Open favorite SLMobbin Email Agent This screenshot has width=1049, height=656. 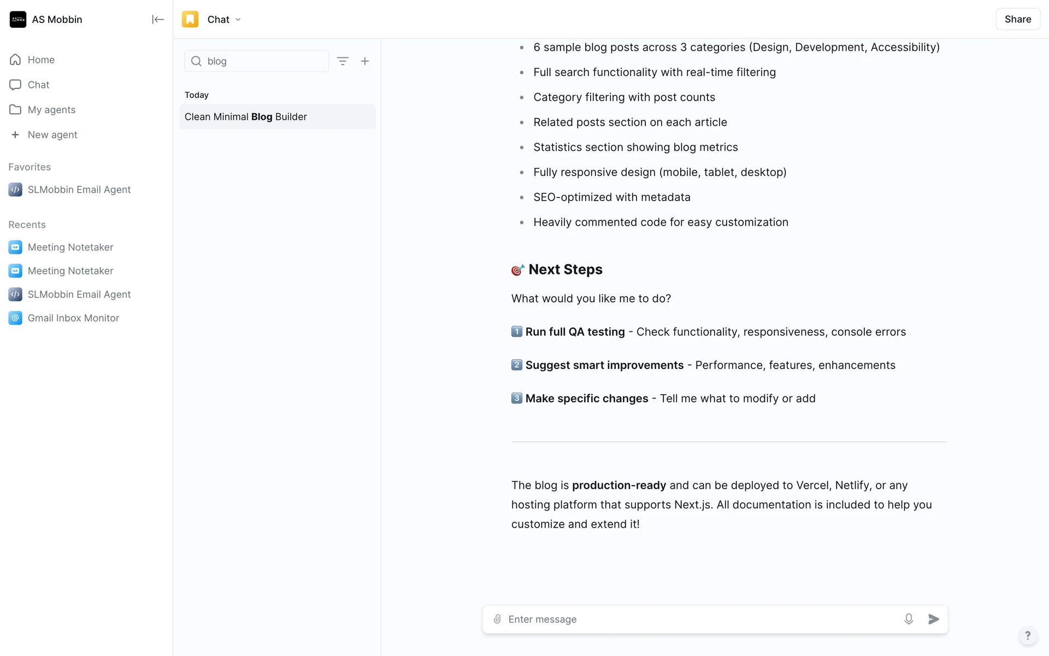(x=79, y=190)
